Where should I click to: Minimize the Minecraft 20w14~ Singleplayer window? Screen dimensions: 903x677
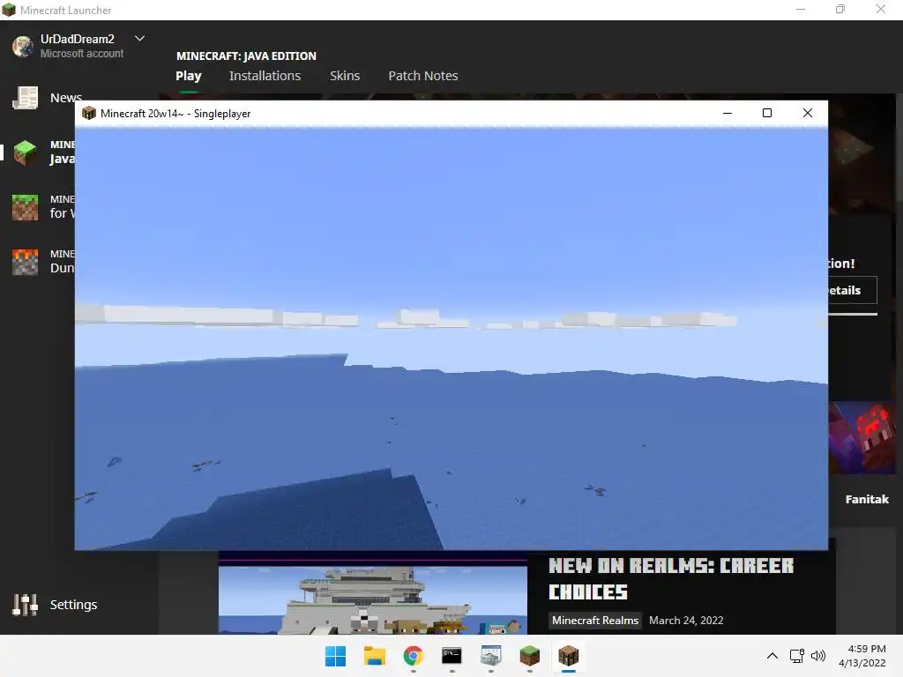(x=728, y=113)
